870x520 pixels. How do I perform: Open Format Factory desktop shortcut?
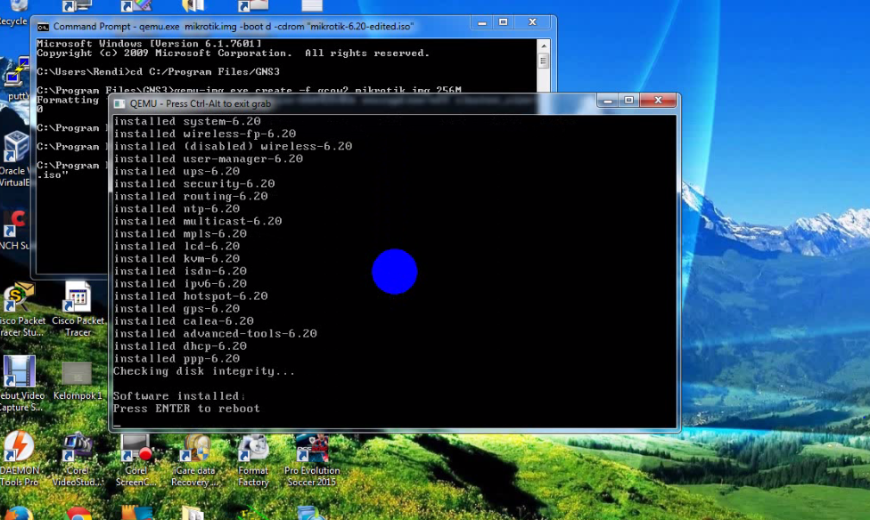253,460
